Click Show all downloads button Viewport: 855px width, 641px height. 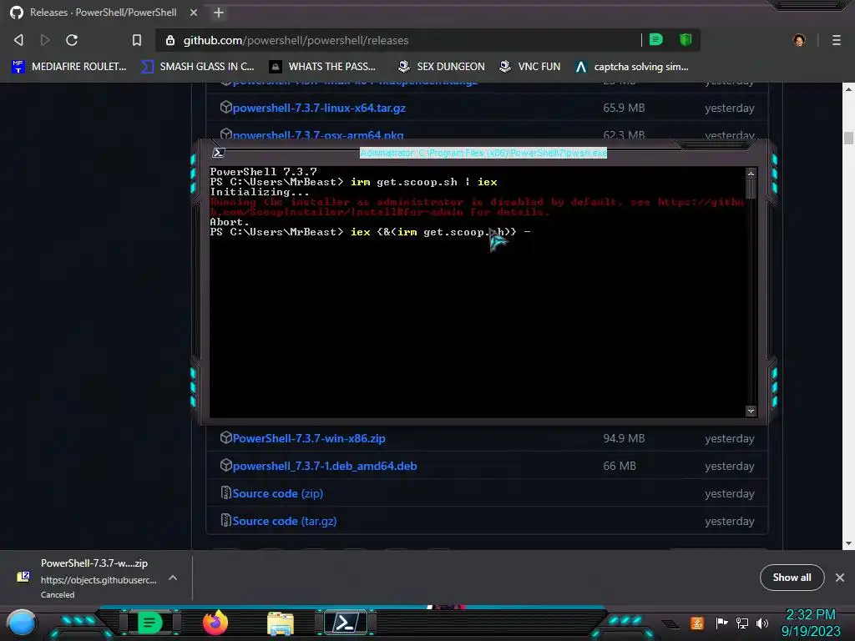tap(792, 578)
